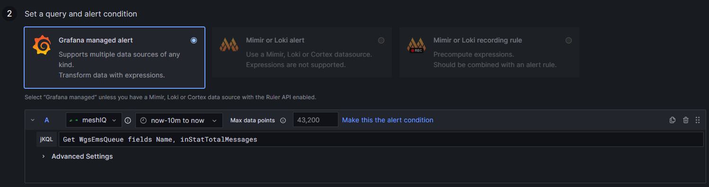The height and width of the screenshot is (187, 709).
Task: Click the data source info icon
Action: point(128,120)
